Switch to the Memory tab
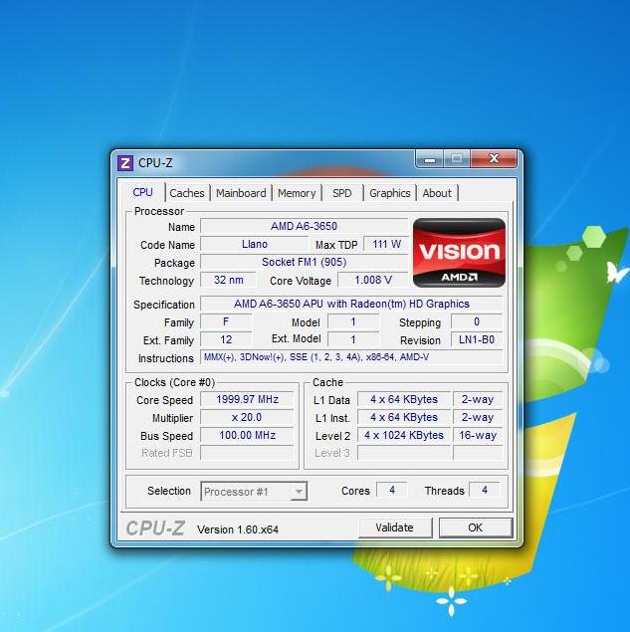The width and height of the screenshot is (630, 632). point(297,193)
